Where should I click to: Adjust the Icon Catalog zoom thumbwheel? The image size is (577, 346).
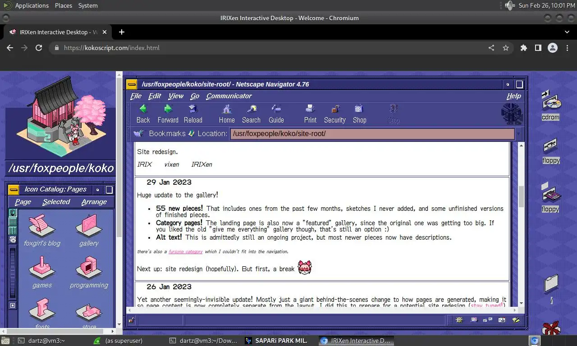pyautogui.click(x=13, y=273)
